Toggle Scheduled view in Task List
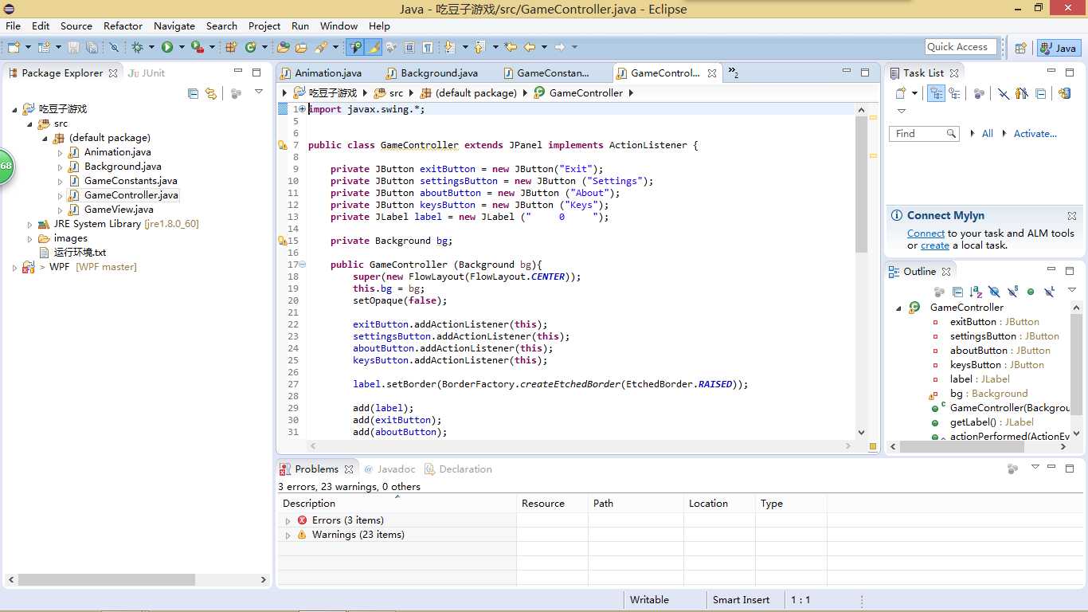1088x612 pixels. pyautogui.click(x=954, y=93)
